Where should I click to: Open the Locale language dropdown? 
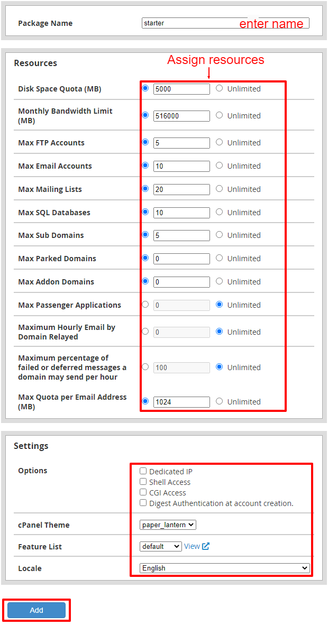[x=225, y=568]
